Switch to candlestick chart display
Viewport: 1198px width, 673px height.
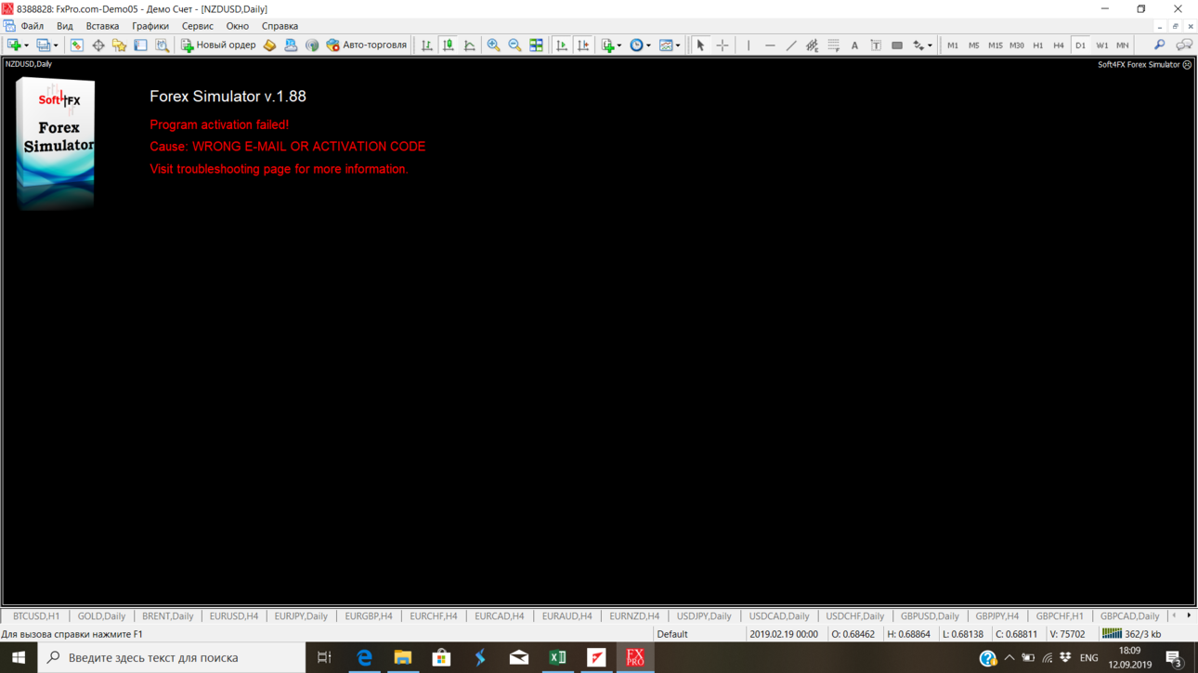pos(449,45)
